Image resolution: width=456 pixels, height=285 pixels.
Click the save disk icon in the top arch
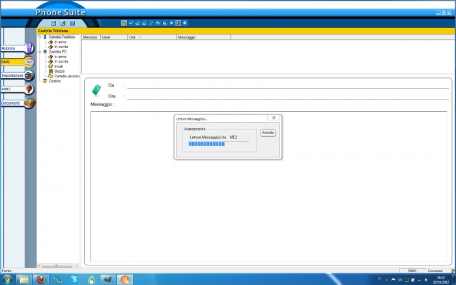[x=53, y=23]
